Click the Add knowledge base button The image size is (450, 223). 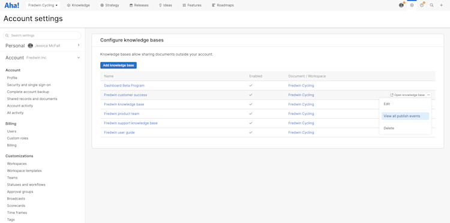tap(119, 65)
